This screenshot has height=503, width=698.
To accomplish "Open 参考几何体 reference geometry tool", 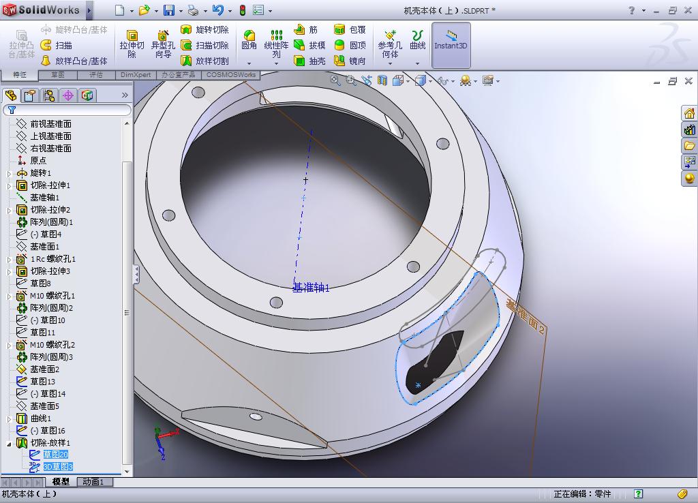I will (390, 44).
